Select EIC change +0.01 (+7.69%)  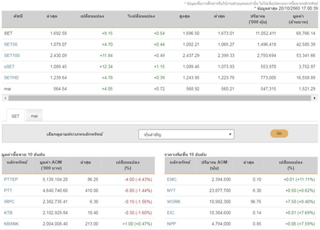coord(300,213)
